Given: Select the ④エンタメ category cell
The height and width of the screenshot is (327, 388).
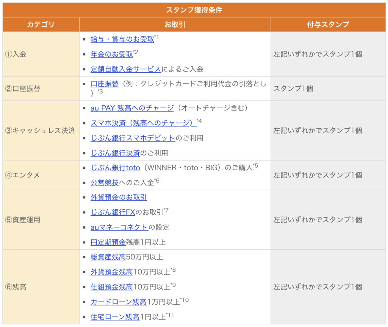Looking at the screenshot, I should (41, 175).
